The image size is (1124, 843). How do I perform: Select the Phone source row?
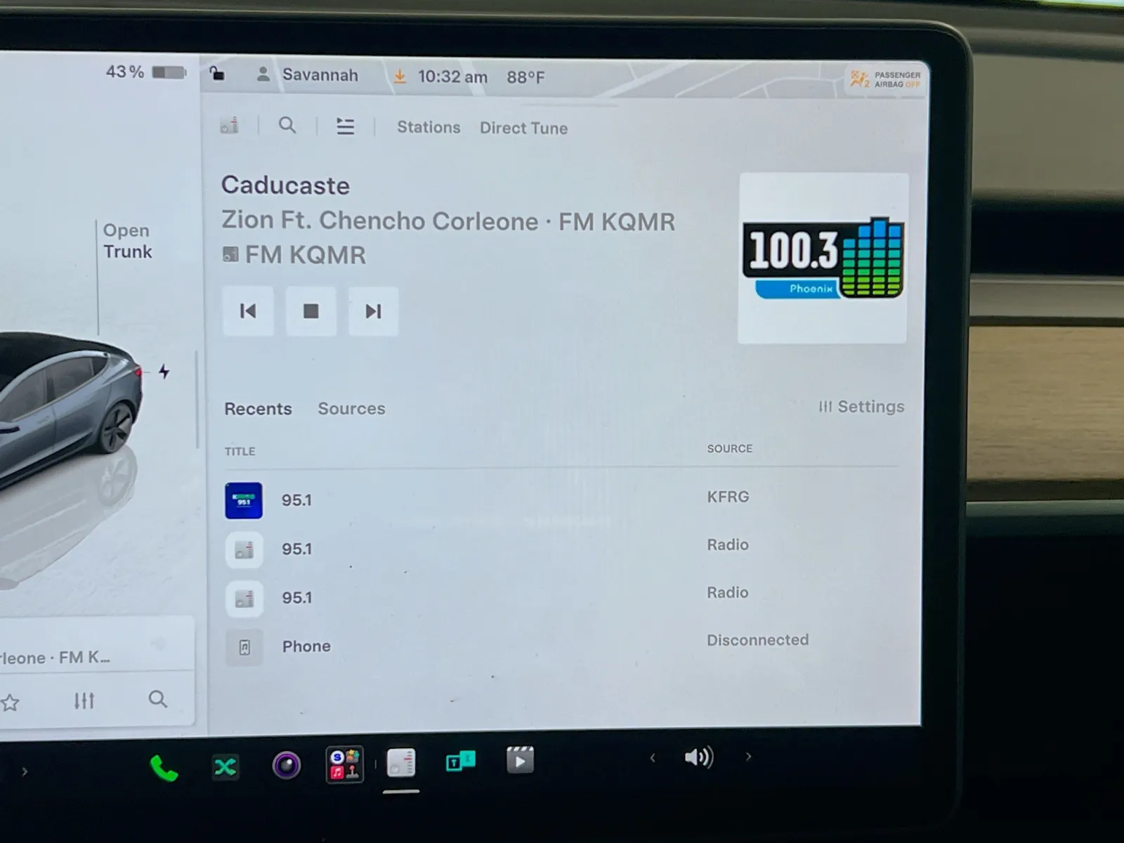[x=561, y=646]
